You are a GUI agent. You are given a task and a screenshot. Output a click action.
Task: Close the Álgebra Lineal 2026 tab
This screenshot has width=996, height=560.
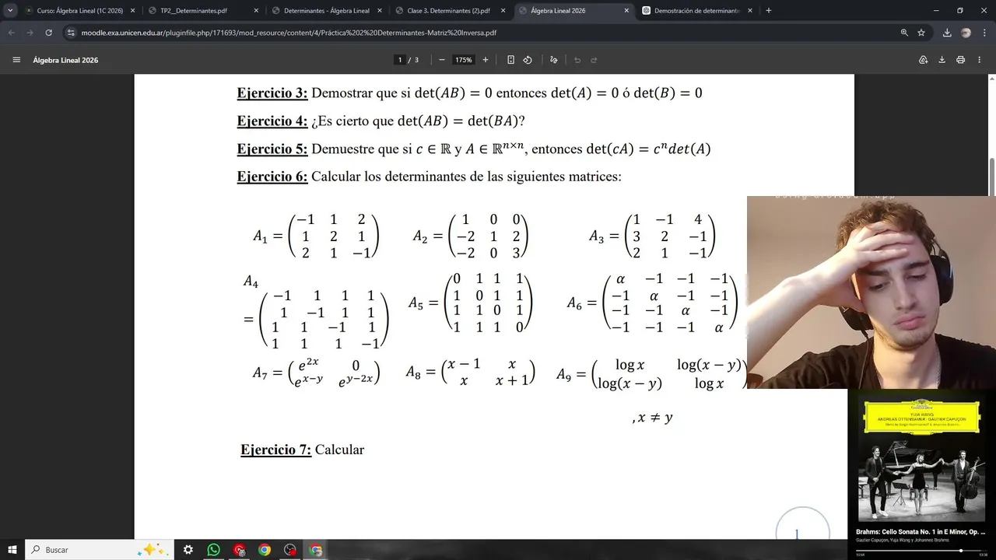[626, 11]
